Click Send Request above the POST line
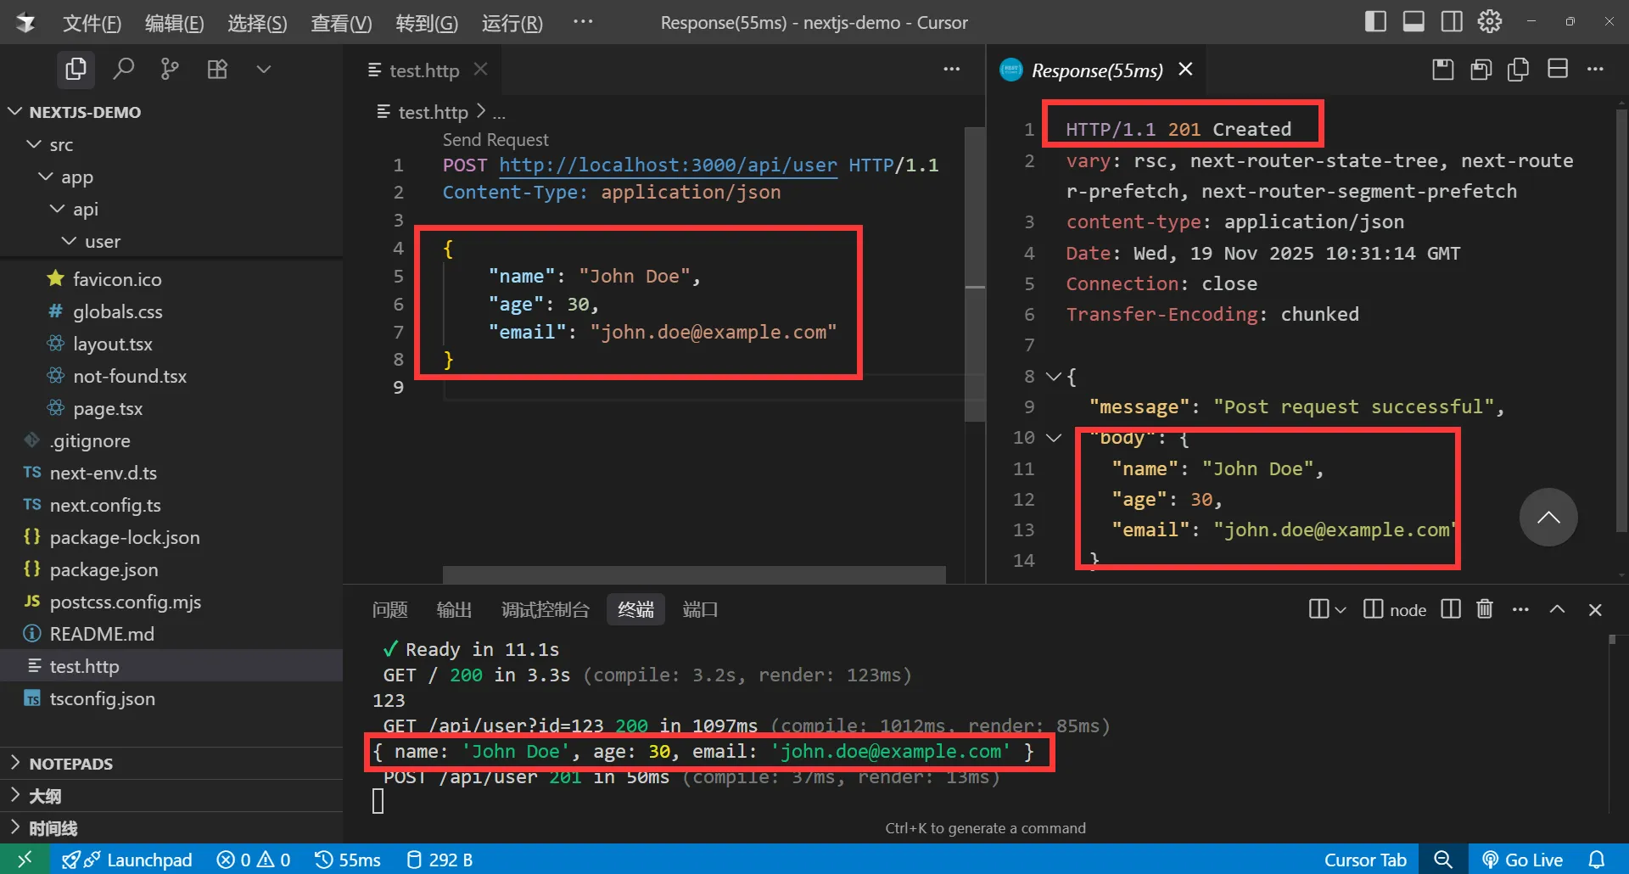 point(495,139)
